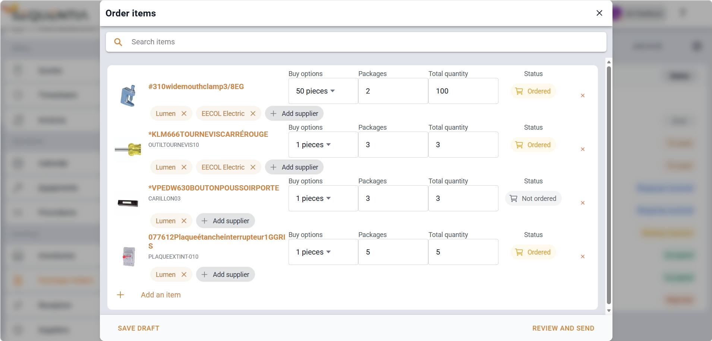Delete the #310widemouthclamp3/8EG row
The height and width of the screenshot is (341, 712).
(583, 96)
